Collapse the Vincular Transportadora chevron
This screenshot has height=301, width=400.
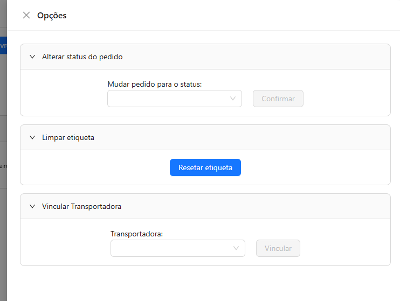32,206
